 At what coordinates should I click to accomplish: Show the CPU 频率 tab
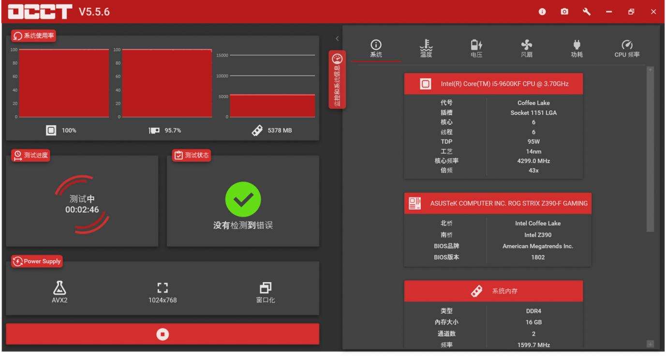[x=627, y=49]
